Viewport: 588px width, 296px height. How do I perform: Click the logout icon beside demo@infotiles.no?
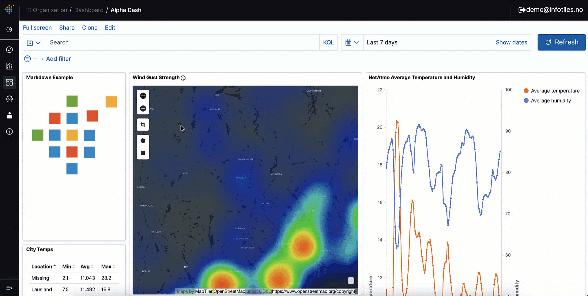coord(522,10)
